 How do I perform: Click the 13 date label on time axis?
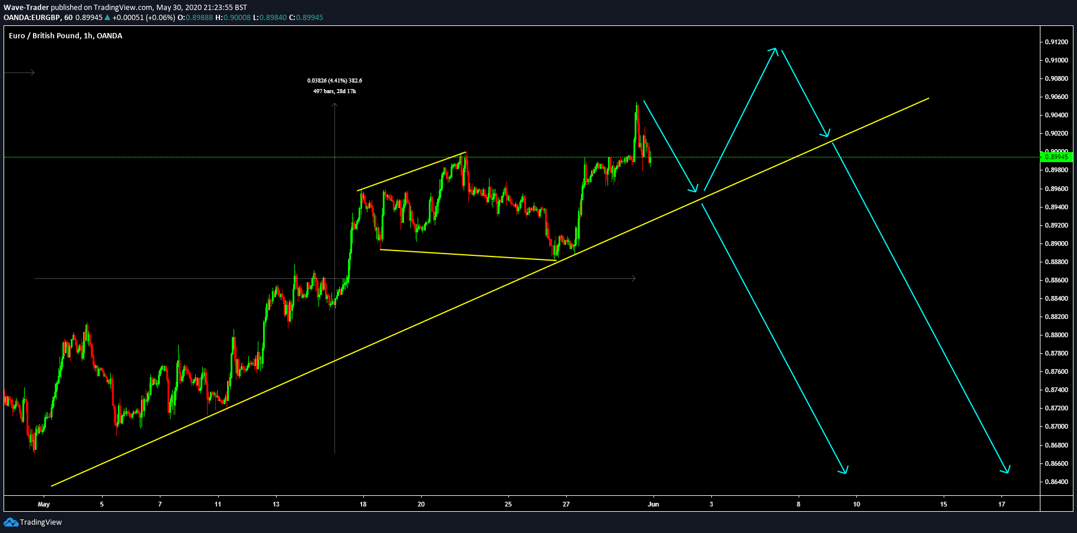pyautogui.click(x=276, y=504)
